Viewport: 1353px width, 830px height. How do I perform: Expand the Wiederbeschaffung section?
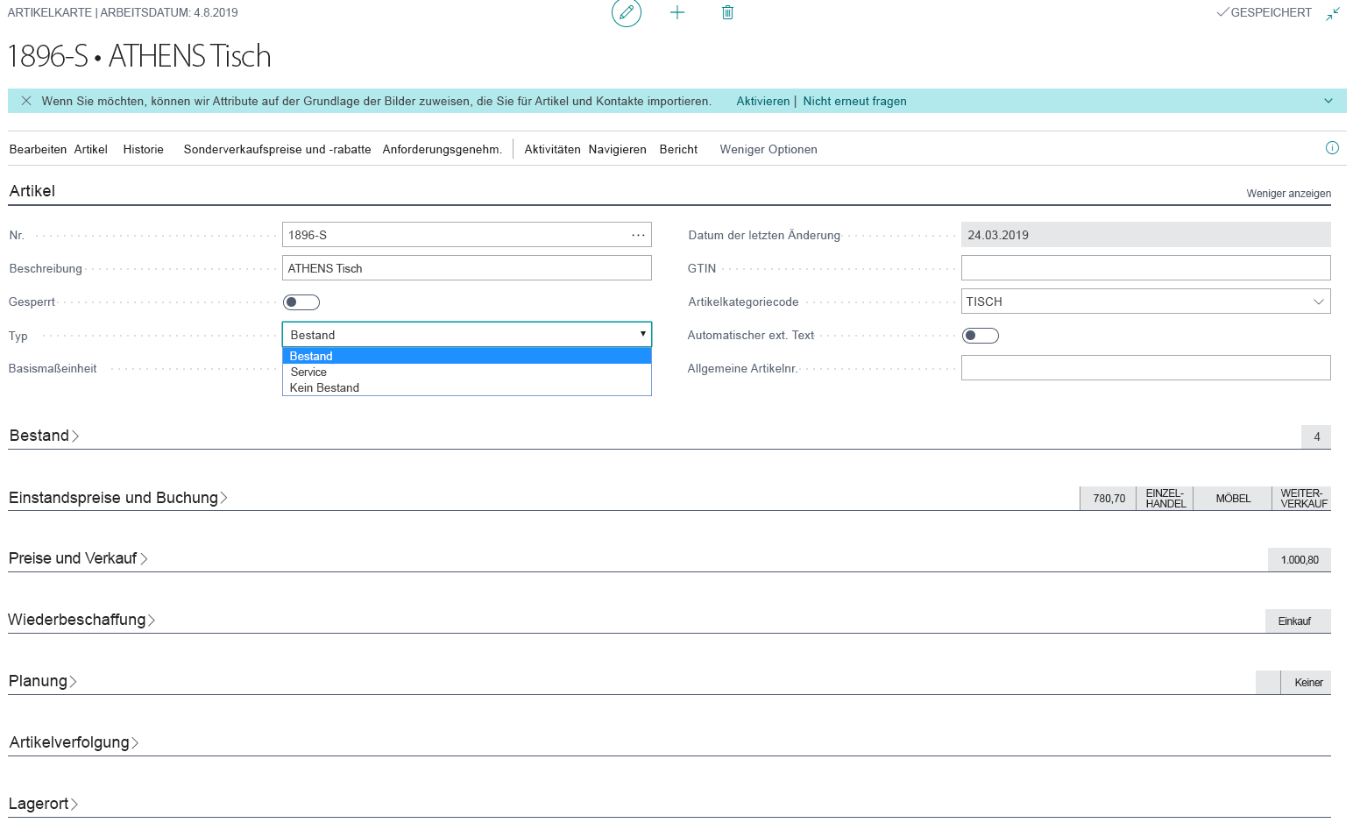pos(82,620)
